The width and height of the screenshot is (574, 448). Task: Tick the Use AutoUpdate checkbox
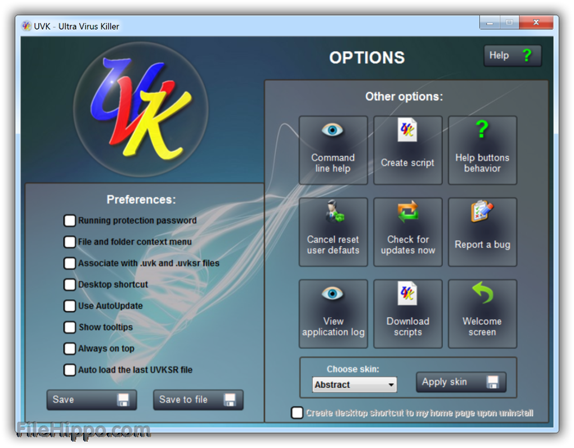coord(70,306)
